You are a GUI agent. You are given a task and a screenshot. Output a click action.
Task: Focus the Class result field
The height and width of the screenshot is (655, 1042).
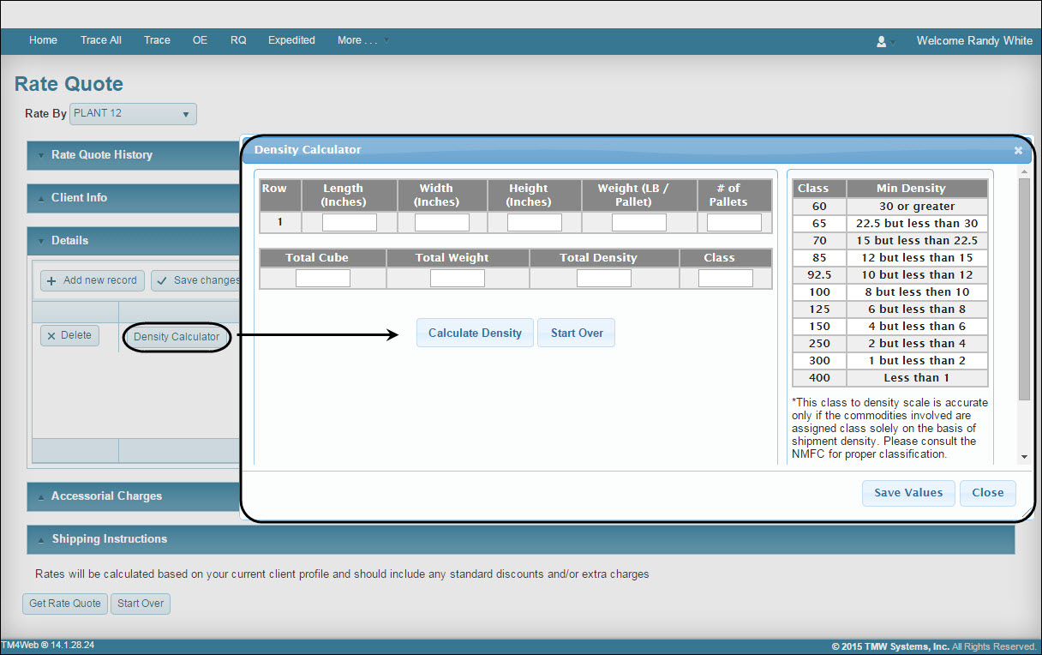(x=726, y=279)
